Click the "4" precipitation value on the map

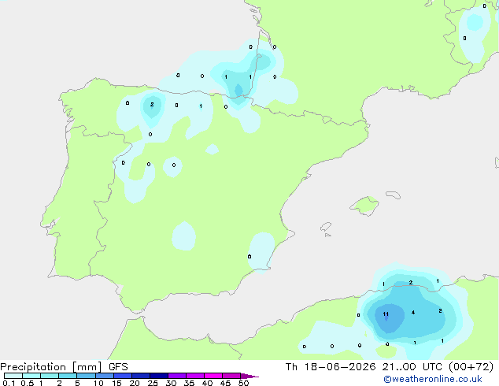413,313
